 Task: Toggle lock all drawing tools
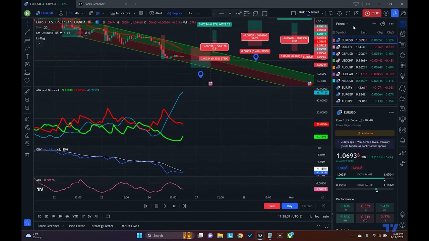coord(27,135)
